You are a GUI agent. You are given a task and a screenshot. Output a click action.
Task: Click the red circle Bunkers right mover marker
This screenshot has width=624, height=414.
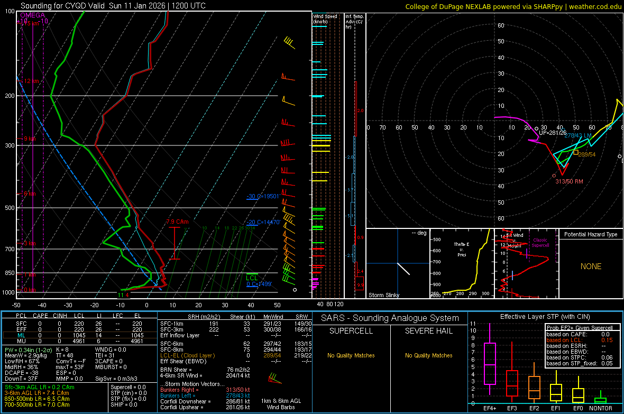point(554,176)
